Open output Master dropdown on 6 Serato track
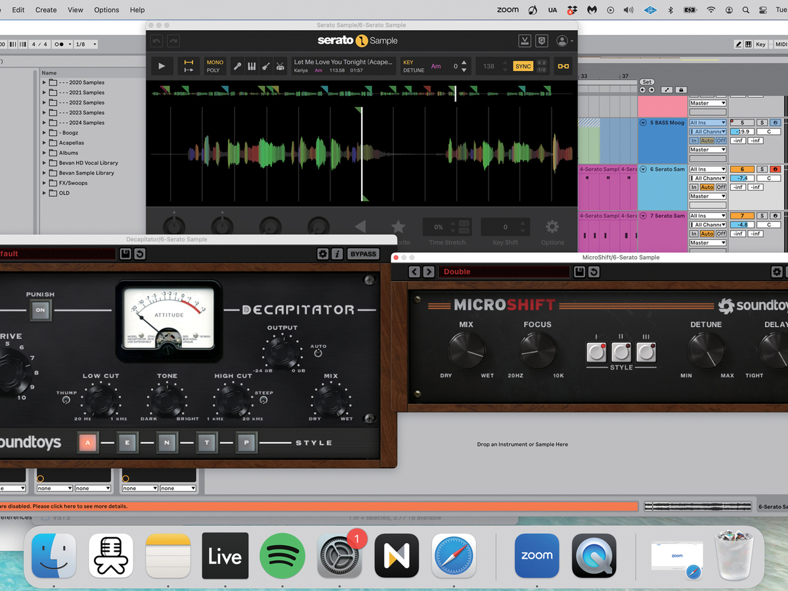788x591 pixels. pyautogui.click(x=708, y=196)
